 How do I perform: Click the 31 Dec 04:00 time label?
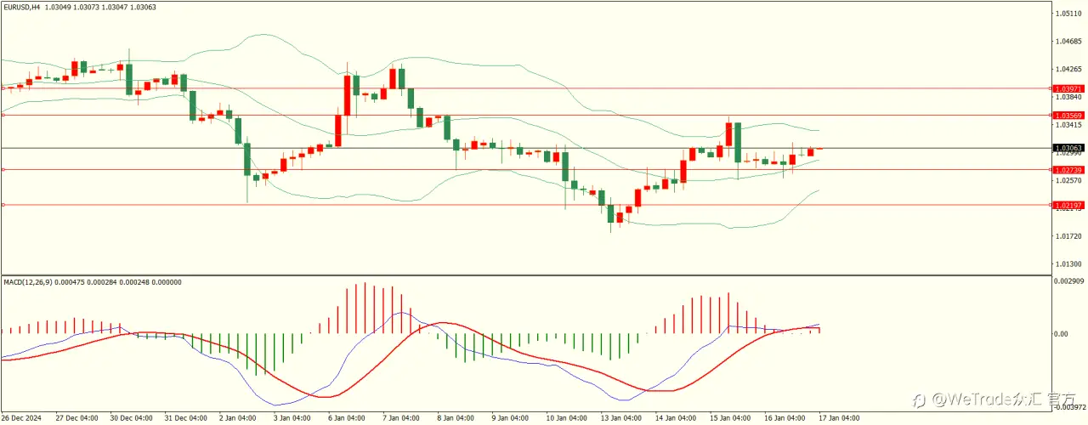[x=184, y=418]
